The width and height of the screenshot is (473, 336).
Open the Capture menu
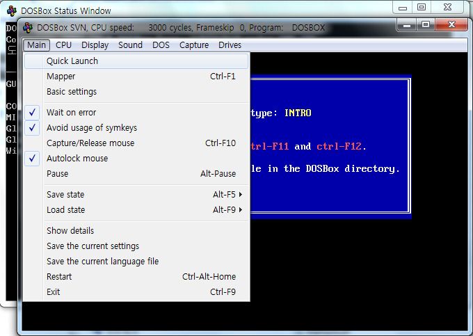[x=194, y=45]
